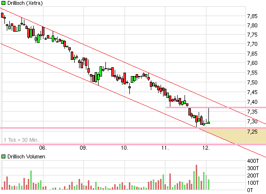This screenshot has width=266, height=194.
Task: Select the 7,60 price axis label
Action: pyautogui.click(x=252, y=63)
